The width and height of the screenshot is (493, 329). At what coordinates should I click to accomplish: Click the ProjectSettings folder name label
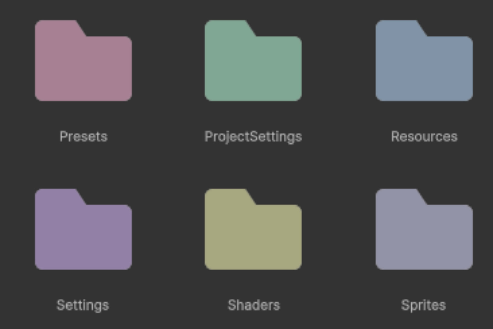(253, 137)
